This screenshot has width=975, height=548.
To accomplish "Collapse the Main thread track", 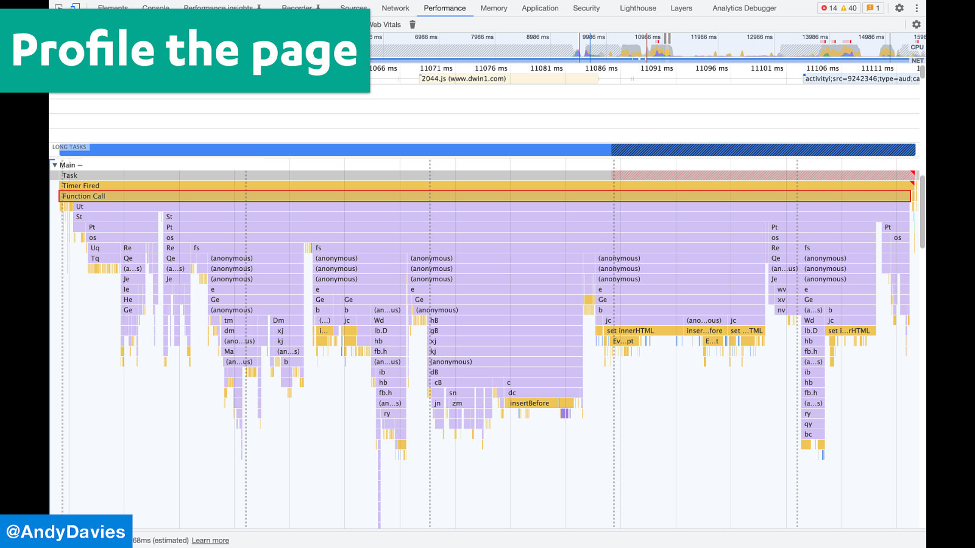I will [55, 165].
